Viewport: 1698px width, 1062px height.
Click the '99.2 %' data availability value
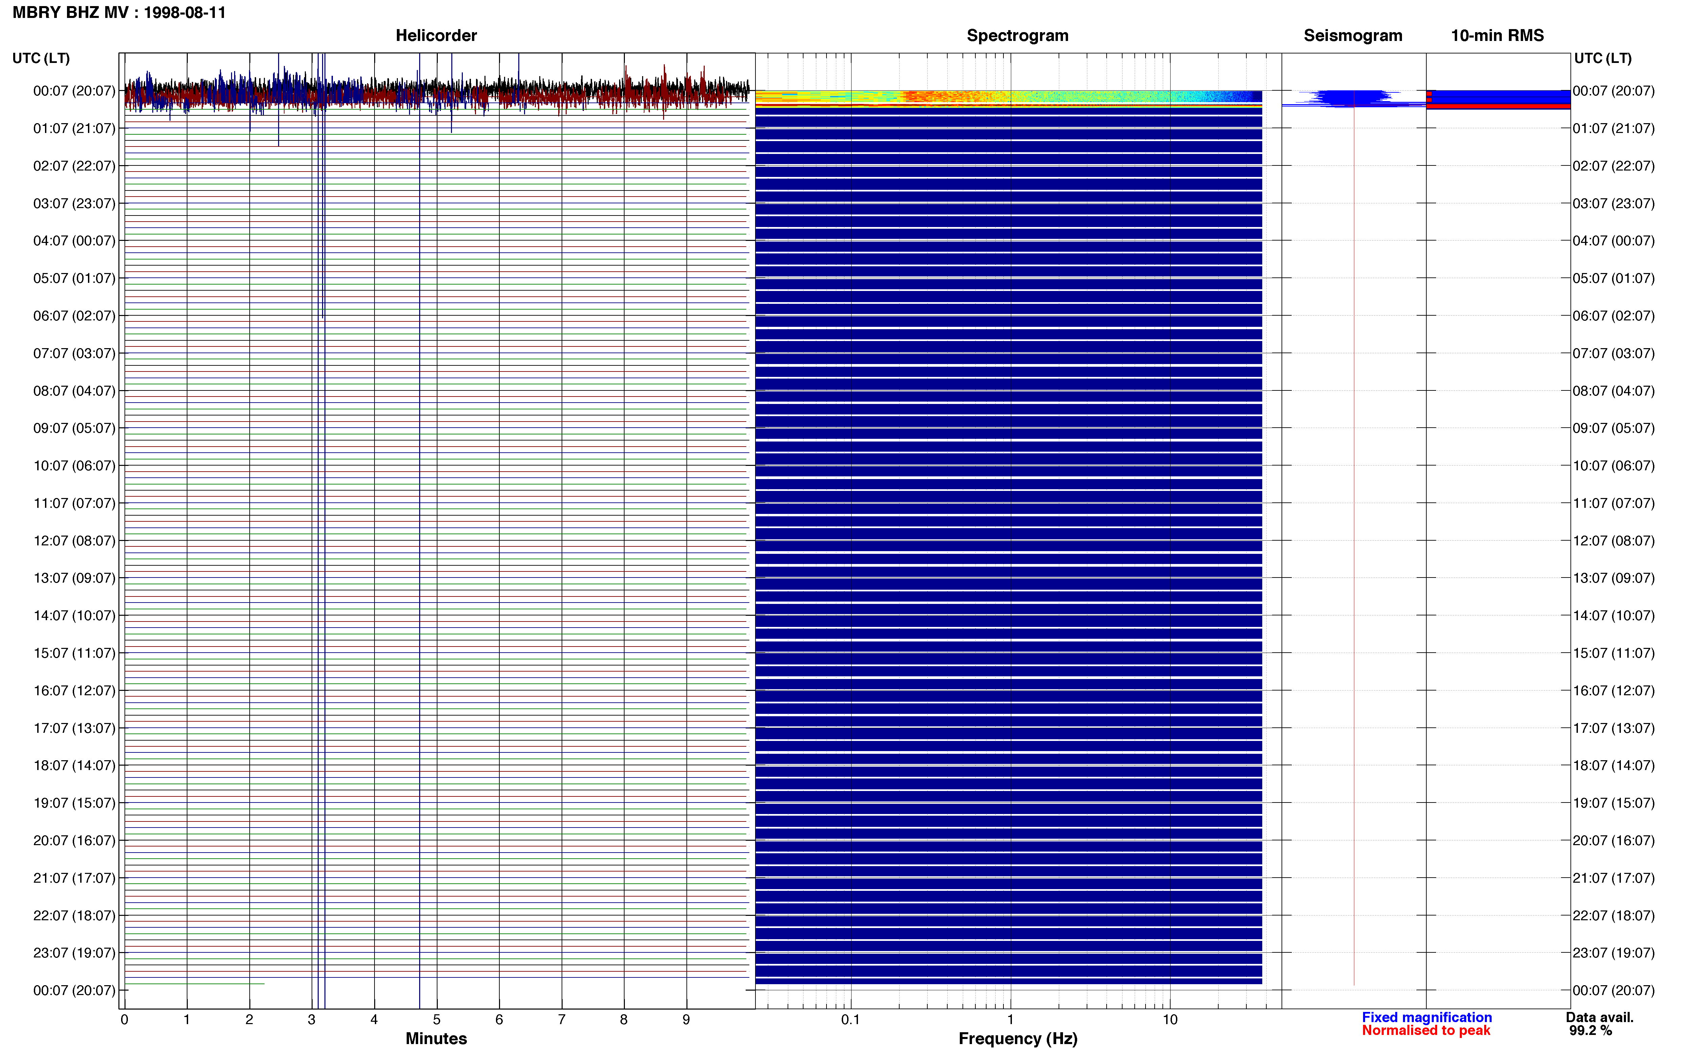tap(1590, 1031)
